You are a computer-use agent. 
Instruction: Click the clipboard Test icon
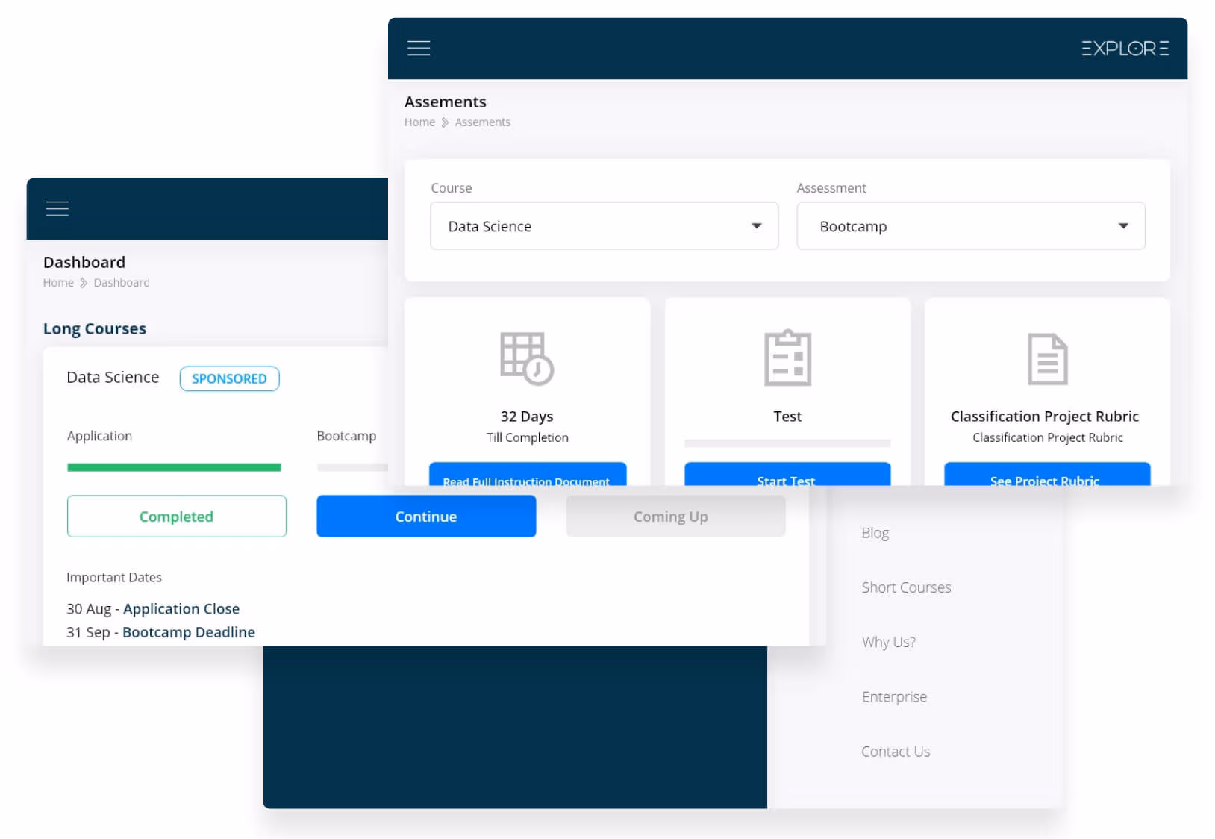[x=787, y=358]
